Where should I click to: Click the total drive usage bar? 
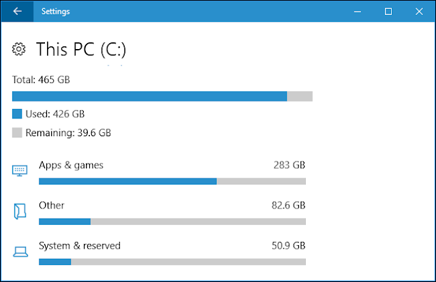[162, 96]
